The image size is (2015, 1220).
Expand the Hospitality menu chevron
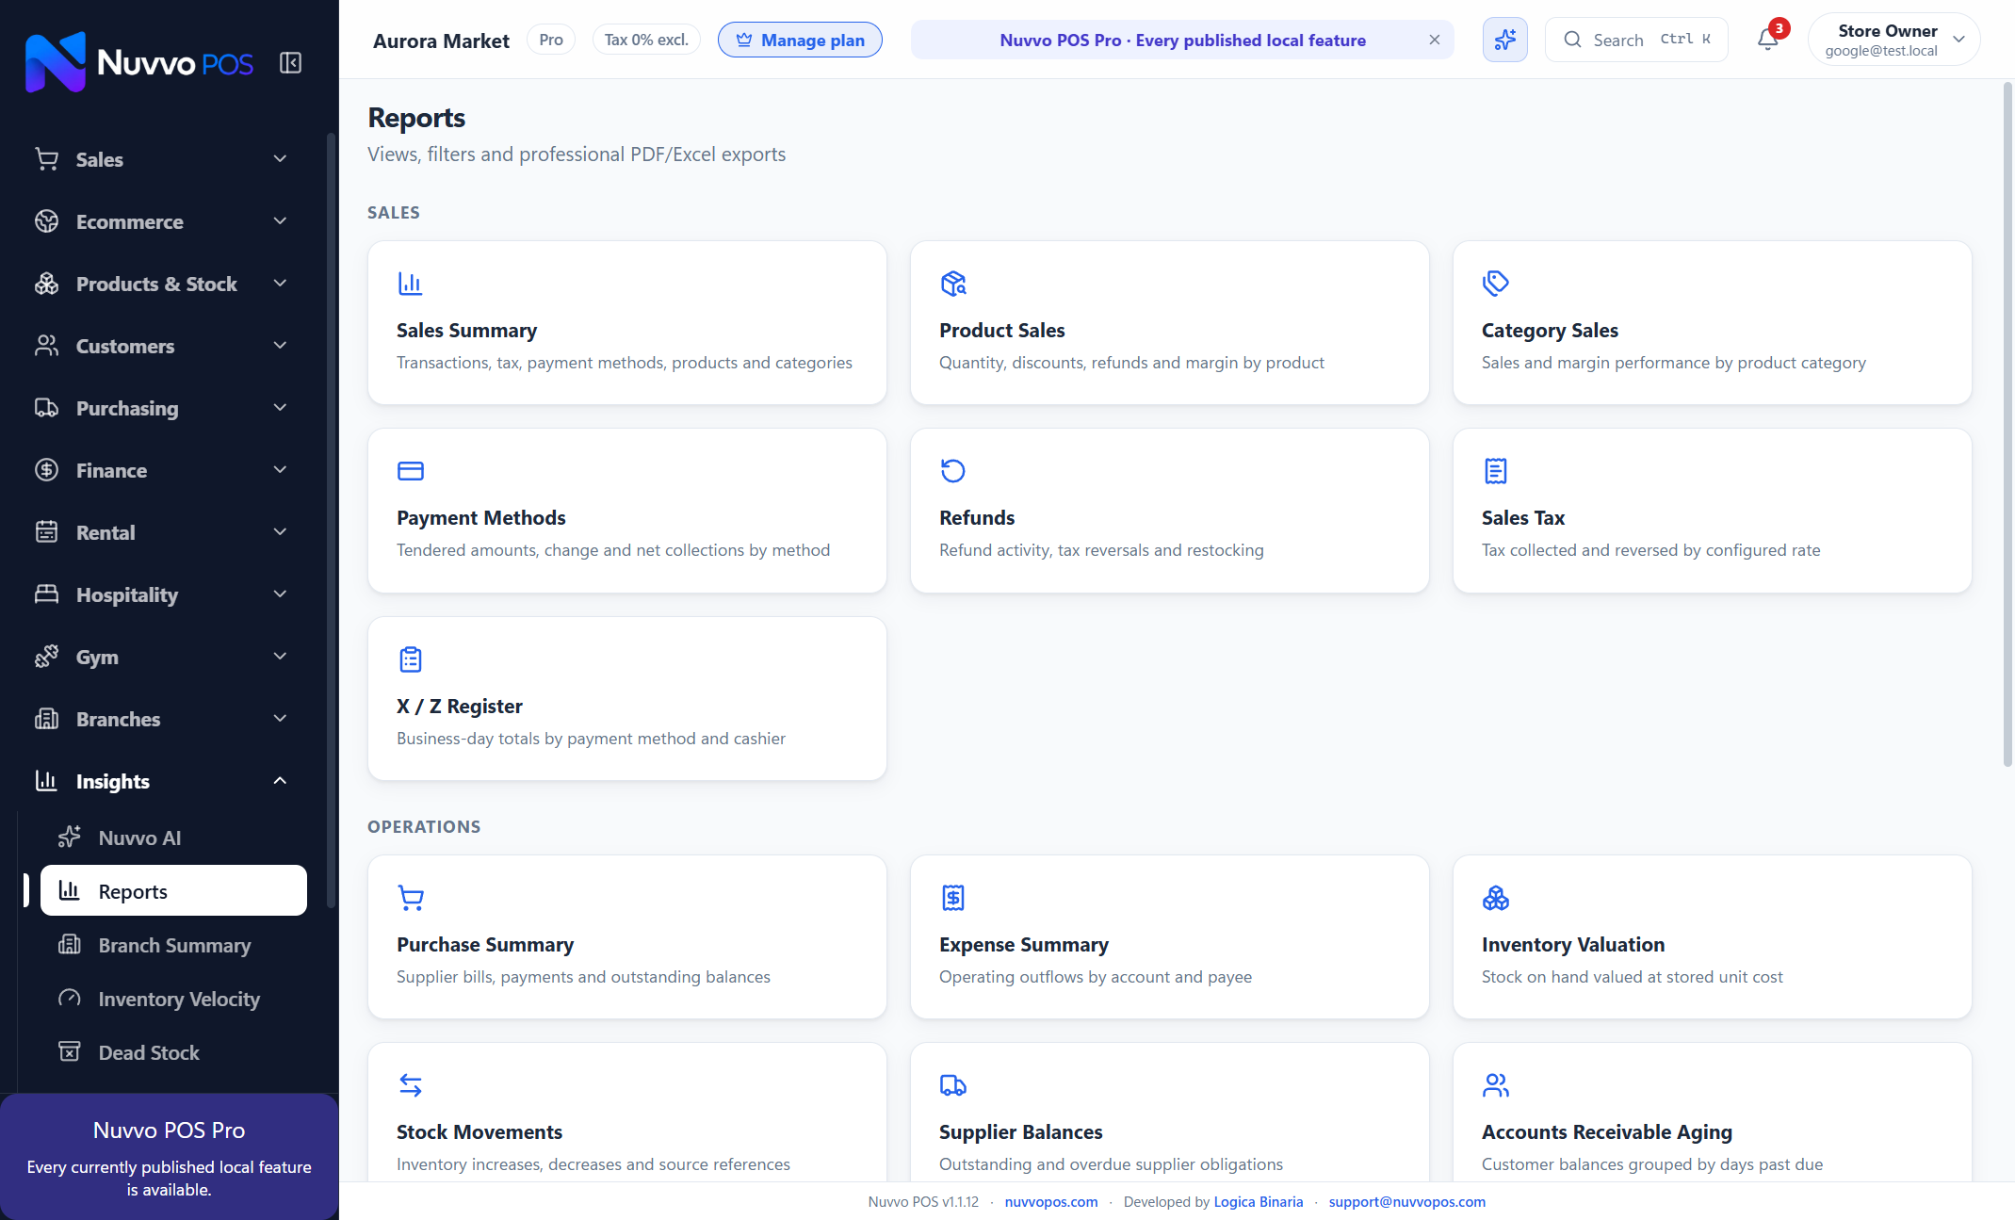280,594
